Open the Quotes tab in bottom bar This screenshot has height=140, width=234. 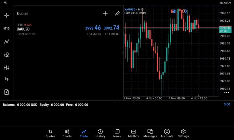pyautogui.click(x=50, y=134)
